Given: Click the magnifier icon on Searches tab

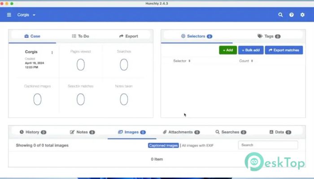Looking at the screenshot, I should coord(217,132).
